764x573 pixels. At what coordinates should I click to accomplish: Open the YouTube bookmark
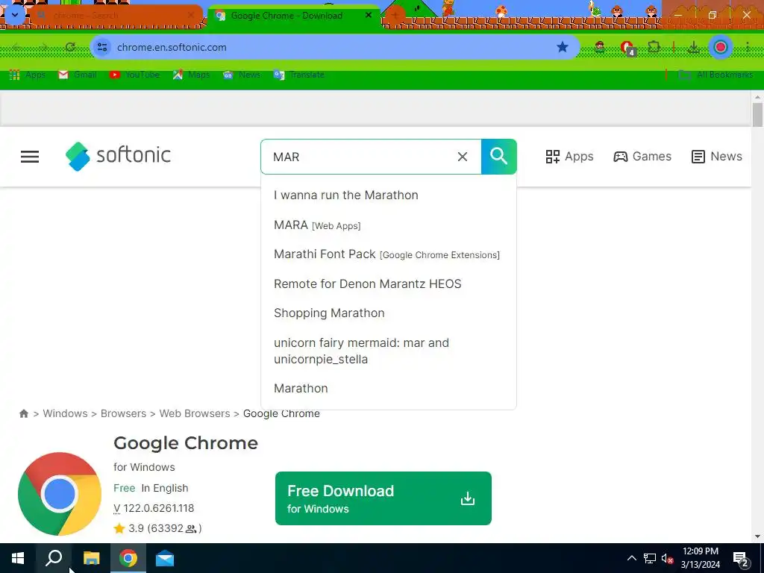pyautogui.click(x=134, y=75)
